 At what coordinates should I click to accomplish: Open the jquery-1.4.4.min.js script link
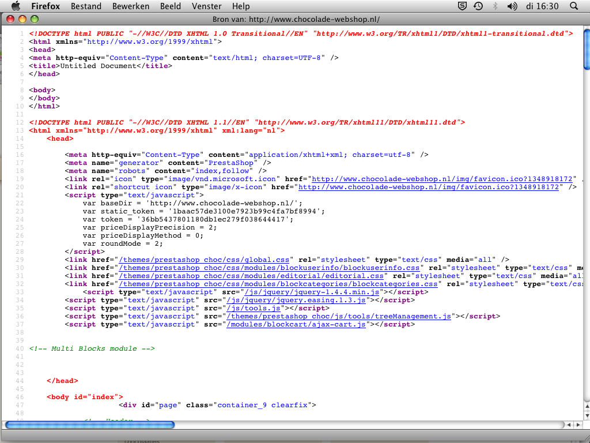click(312, 292)
